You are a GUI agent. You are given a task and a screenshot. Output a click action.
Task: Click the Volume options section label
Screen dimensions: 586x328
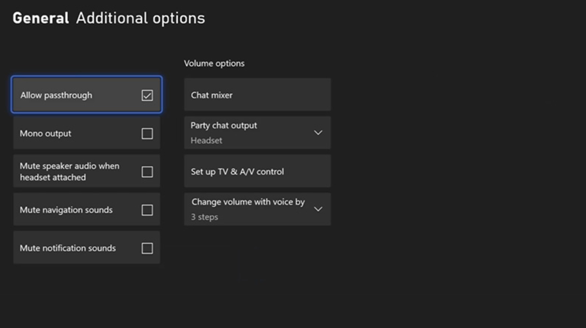pos(214,64)
